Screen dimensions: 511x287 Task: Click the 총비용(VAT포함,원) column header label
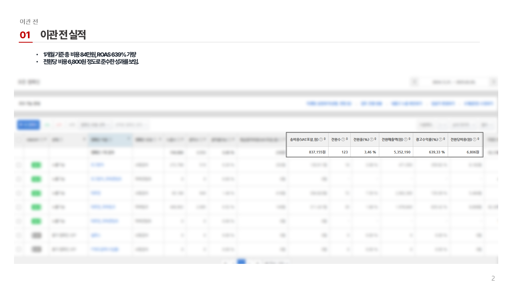(x=304, y=139)
